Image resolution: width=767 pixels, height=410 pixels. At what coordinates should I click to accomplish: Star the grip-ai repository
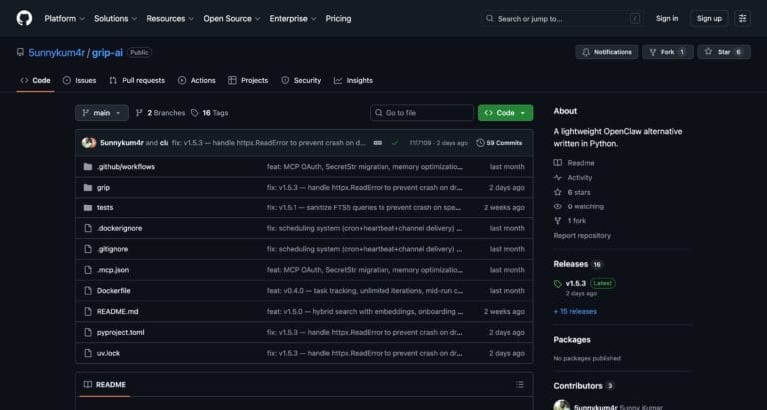point(724,52)
